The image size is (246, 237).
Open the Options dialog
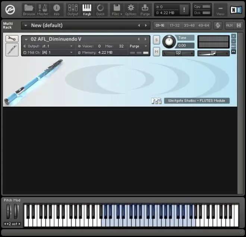click(x=131, y=10)
